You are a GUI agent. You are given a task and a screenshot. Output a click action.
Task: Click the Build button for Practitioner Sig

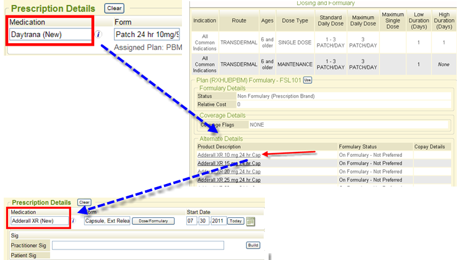point(253,245)
